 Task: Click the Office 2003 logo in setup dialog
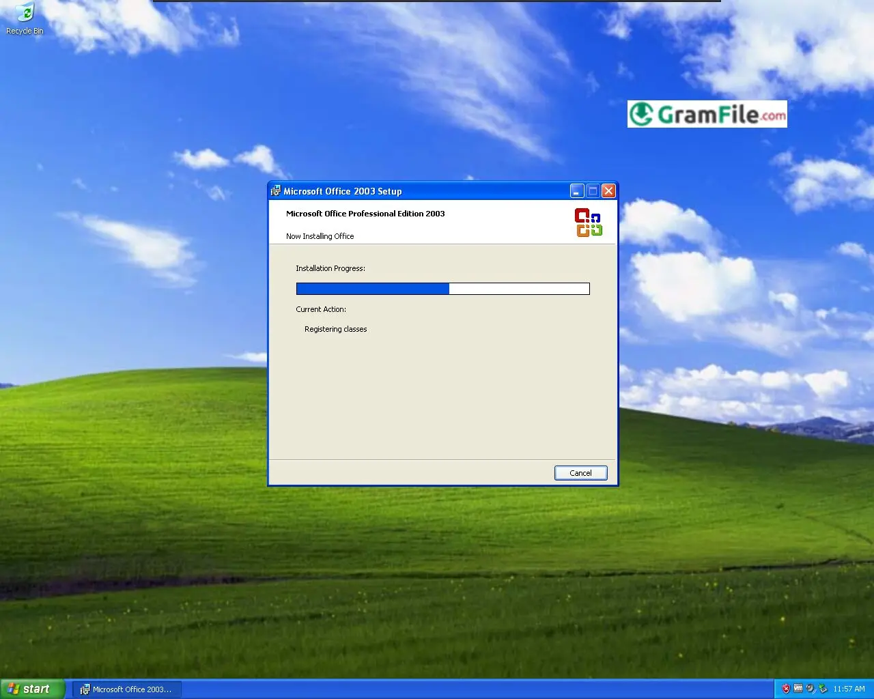(x=588, y=223)
